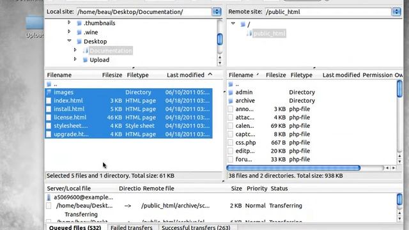Image resolution: width=409 pixels, height=230 pixels.
Task: Click the local tree scroll down arrow
Action: [x=220, y=63]
